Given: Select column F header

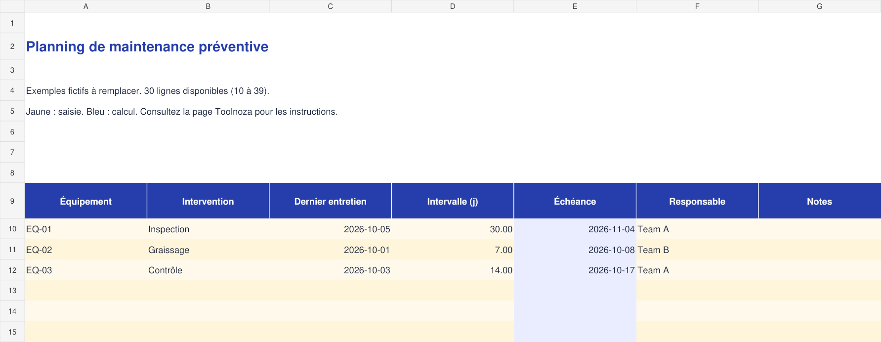Looking at the screenshot, I should click(x=697, y=6).
